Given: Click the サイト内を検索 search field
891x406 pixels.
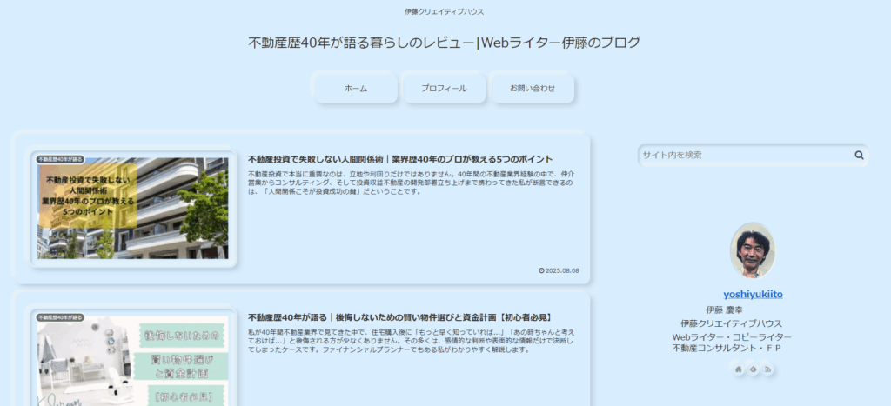Looking at the screenshot, I should point(753,155).
